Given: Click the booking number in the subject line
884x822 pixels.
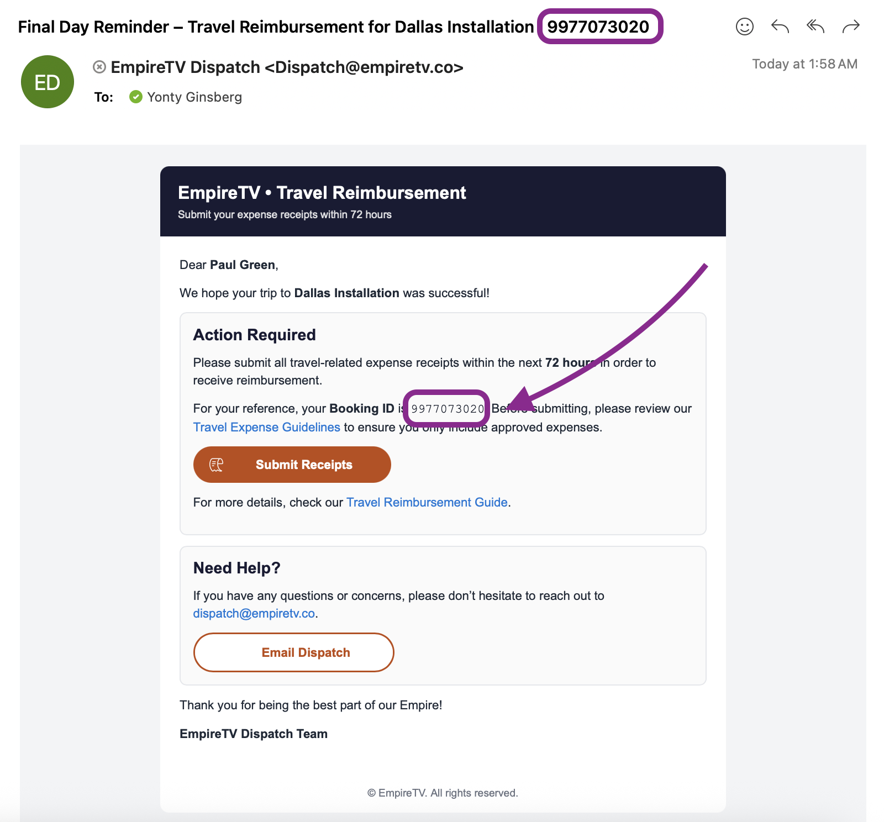Looking at the screenshot, I should pyautogui.click(x=598, y=27).
